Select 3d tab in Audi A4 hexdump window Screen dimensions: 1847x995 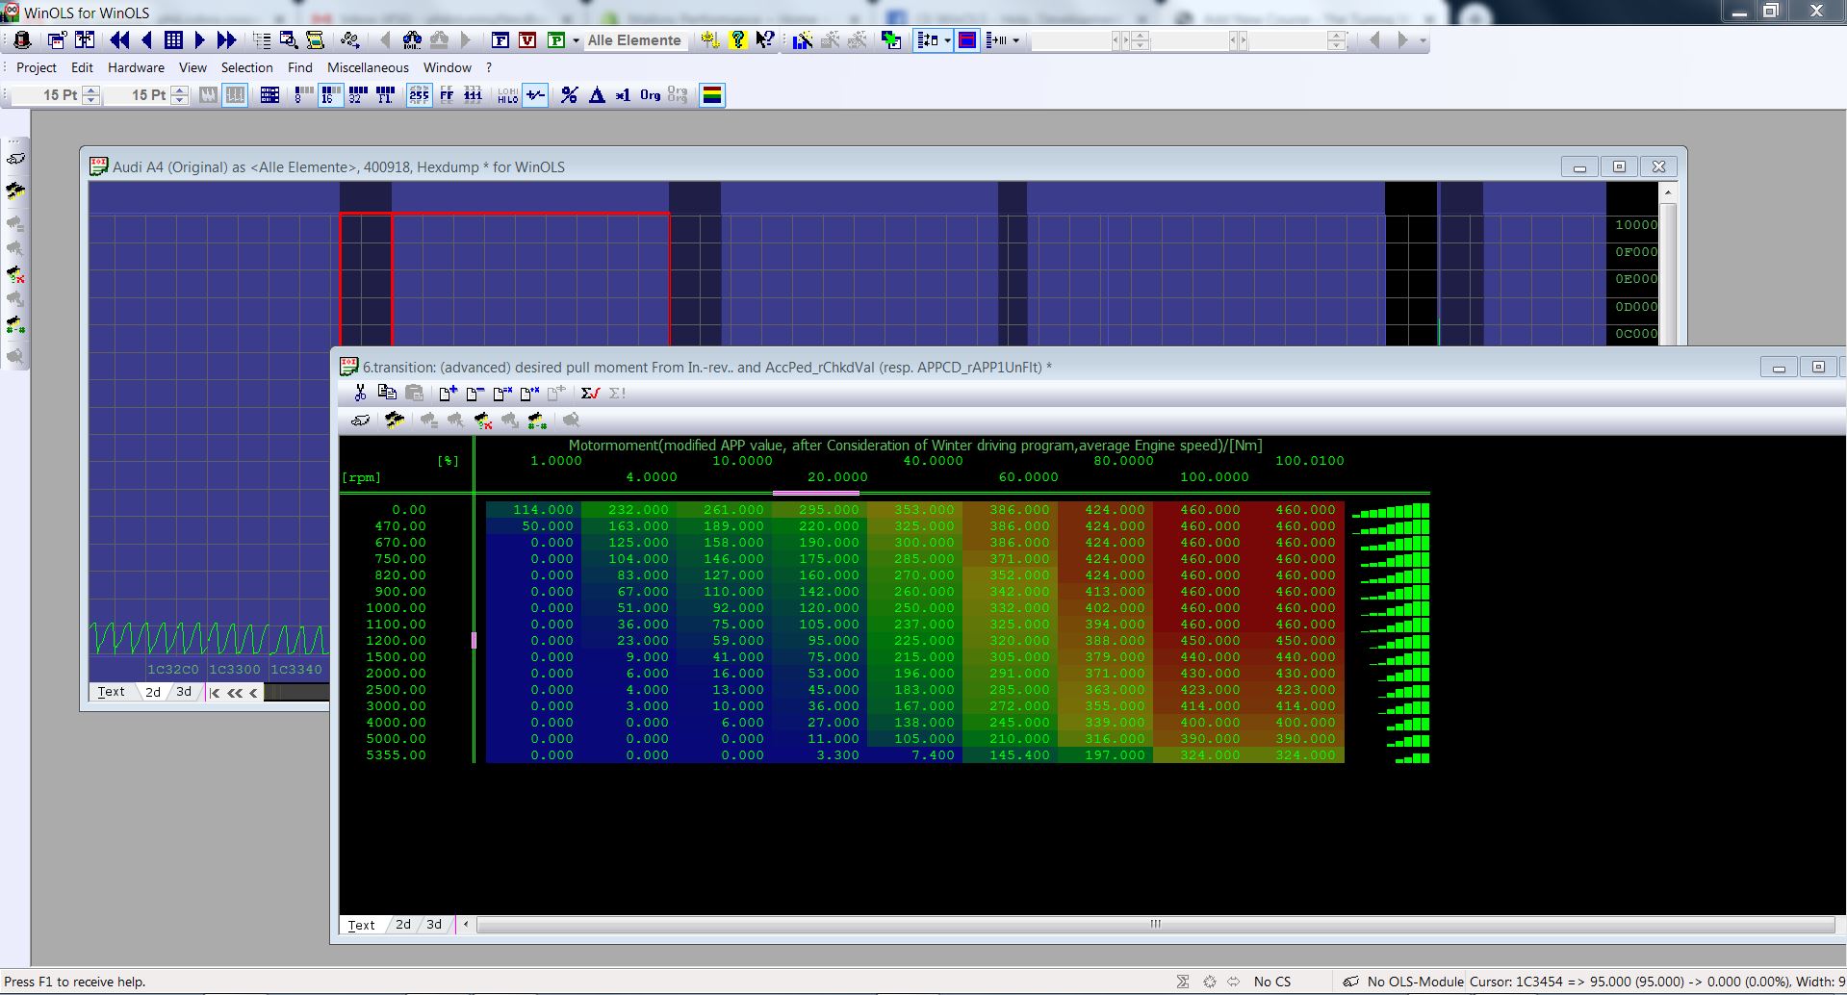click(184, 692)
